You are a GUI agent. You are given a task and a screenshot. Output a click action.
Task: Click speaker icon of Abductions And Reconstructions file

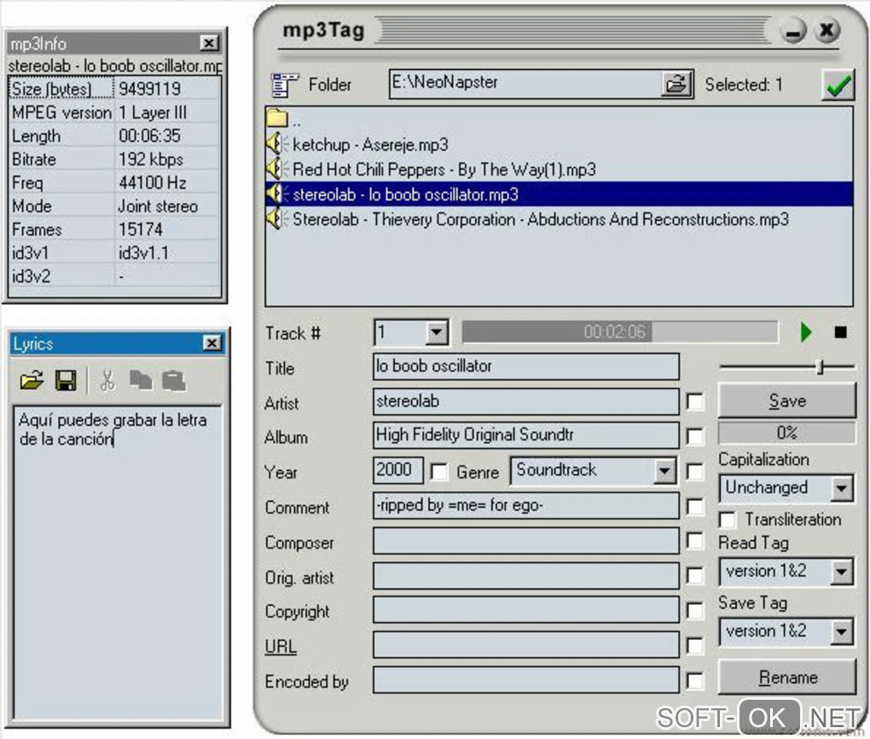[x=277, y=218]
